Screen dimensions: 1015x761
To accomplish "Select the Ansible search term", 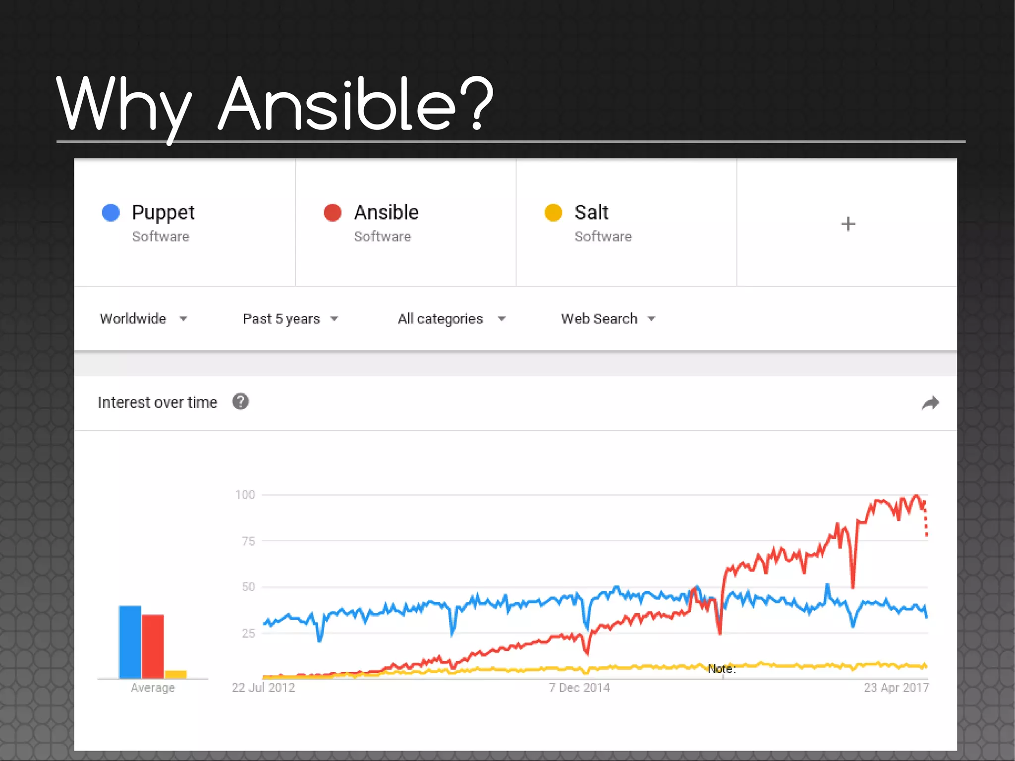I will [386, 213].
